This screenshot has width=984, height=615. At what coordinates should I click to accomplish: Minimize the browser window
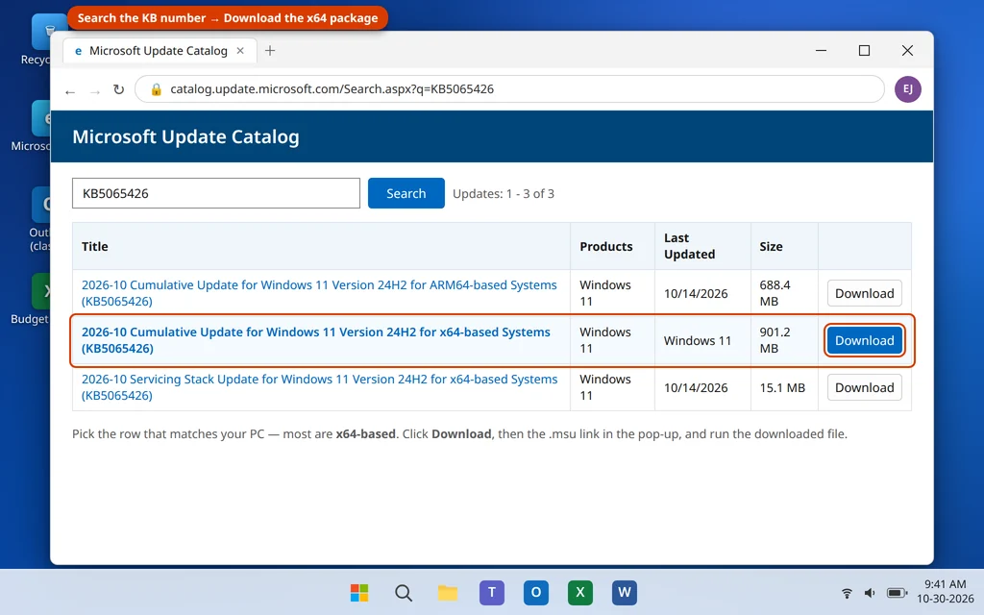[821, 50]
